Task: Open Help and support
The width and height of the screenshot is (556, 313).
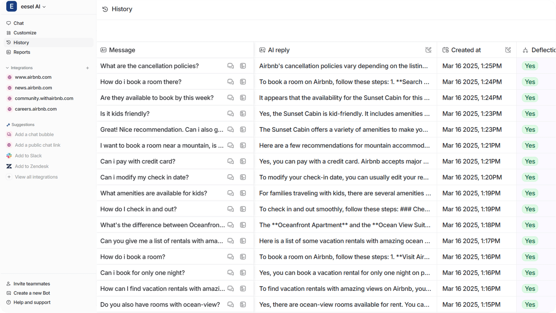Action: pyautogui.click(x=32, y=302)
